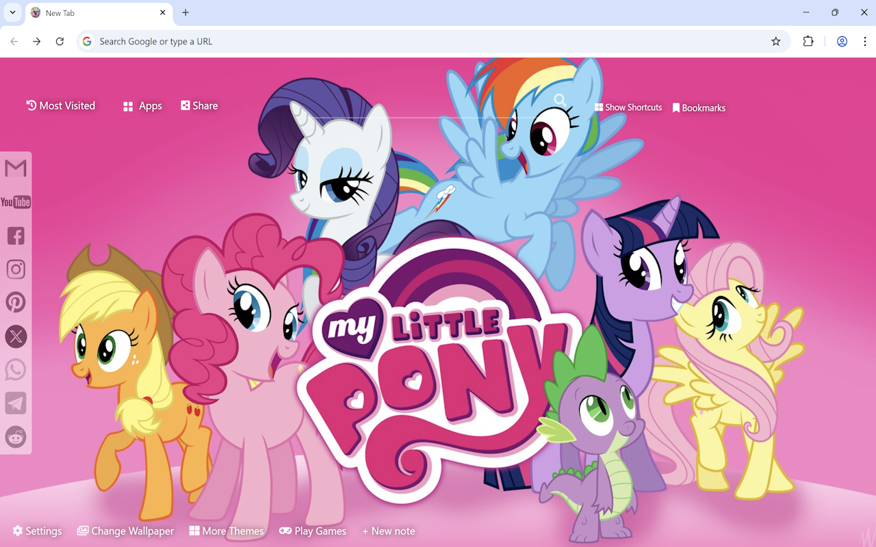Open the theme Settings

37,531
